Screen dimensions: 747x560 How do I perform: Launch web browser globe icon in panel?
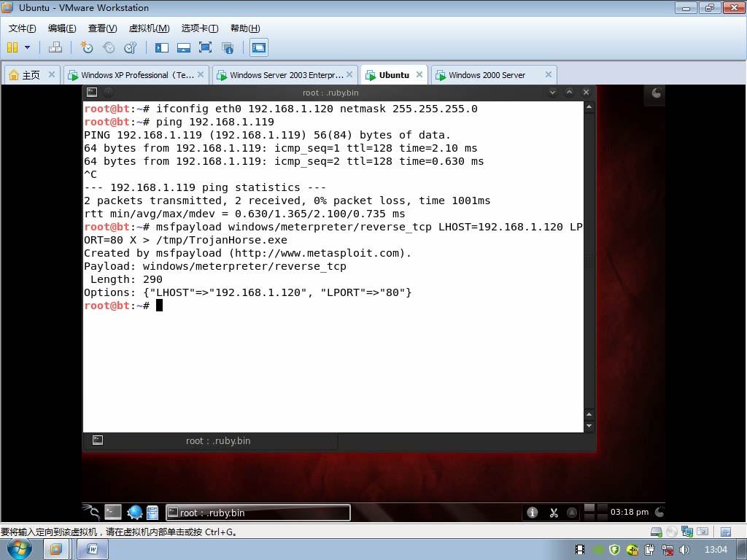(135, 513)
